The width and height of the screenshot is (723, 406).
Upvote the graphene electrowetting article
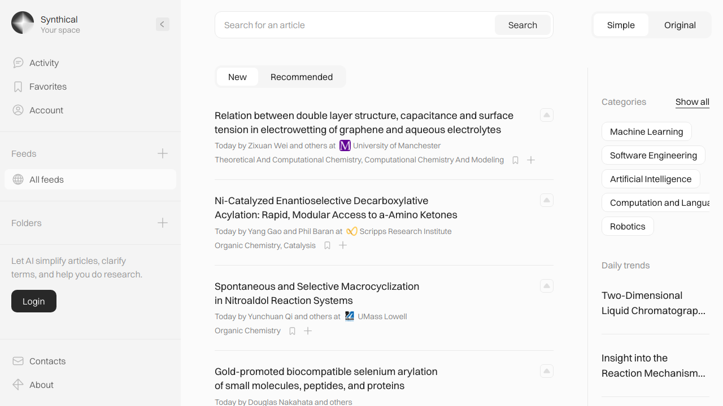(547, 115)
